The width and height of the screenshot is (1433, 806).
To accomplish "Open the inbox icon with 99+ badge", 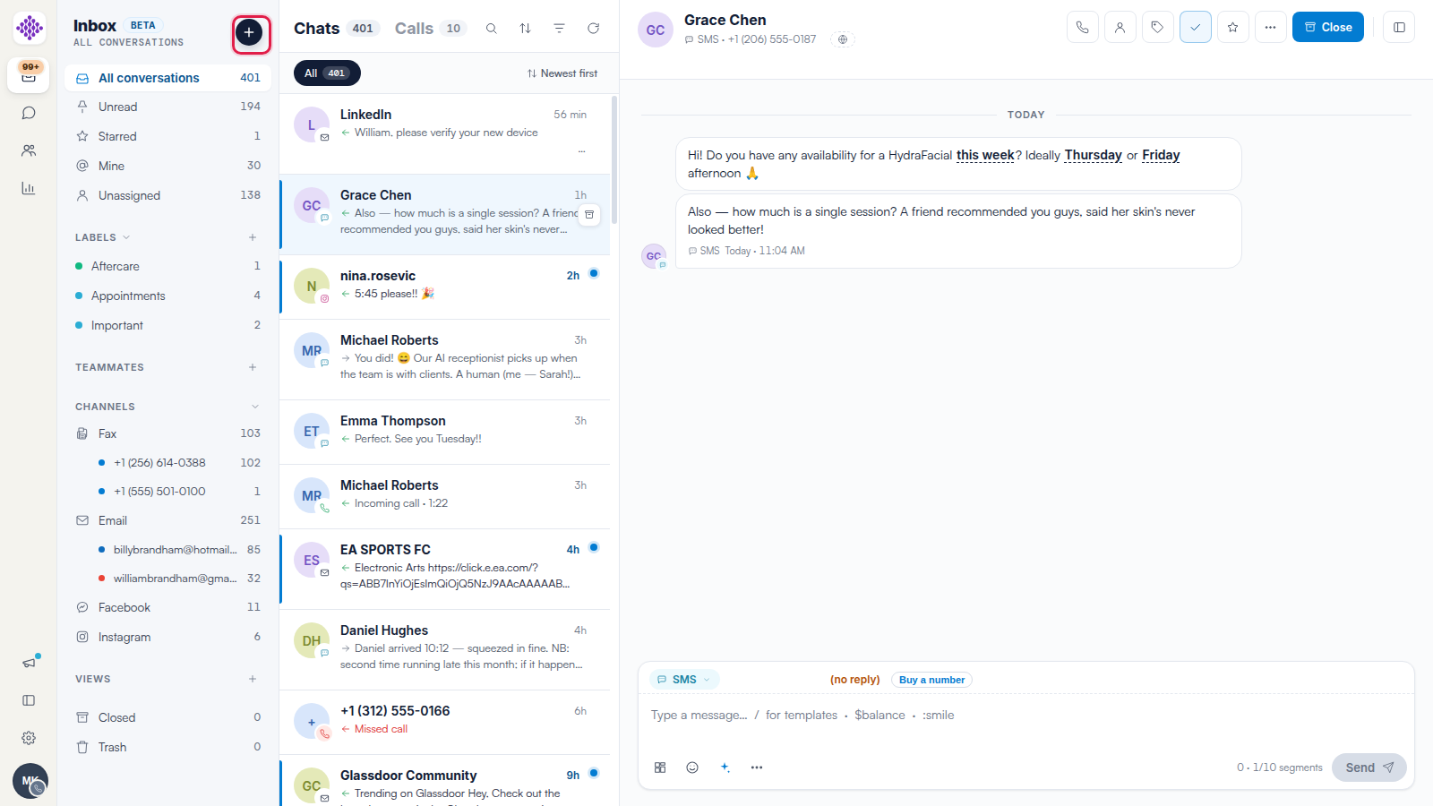I will 29,76.
